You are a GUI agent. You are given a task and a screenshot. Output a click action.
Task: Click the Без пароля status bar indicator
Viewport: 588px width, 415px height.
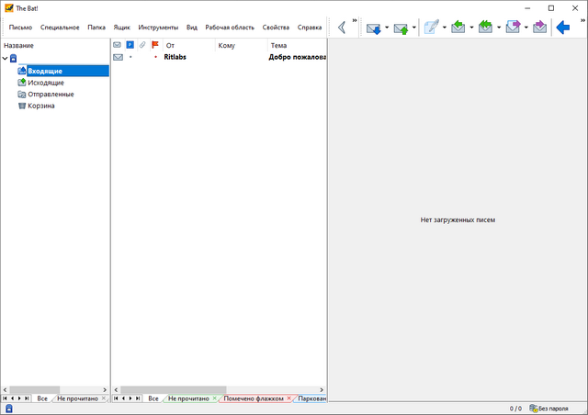[548, 409]
